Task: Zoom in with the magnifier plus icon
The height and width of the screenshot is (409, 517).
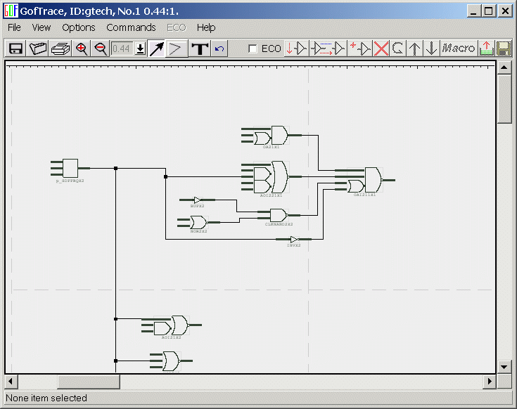Action: 82,48
